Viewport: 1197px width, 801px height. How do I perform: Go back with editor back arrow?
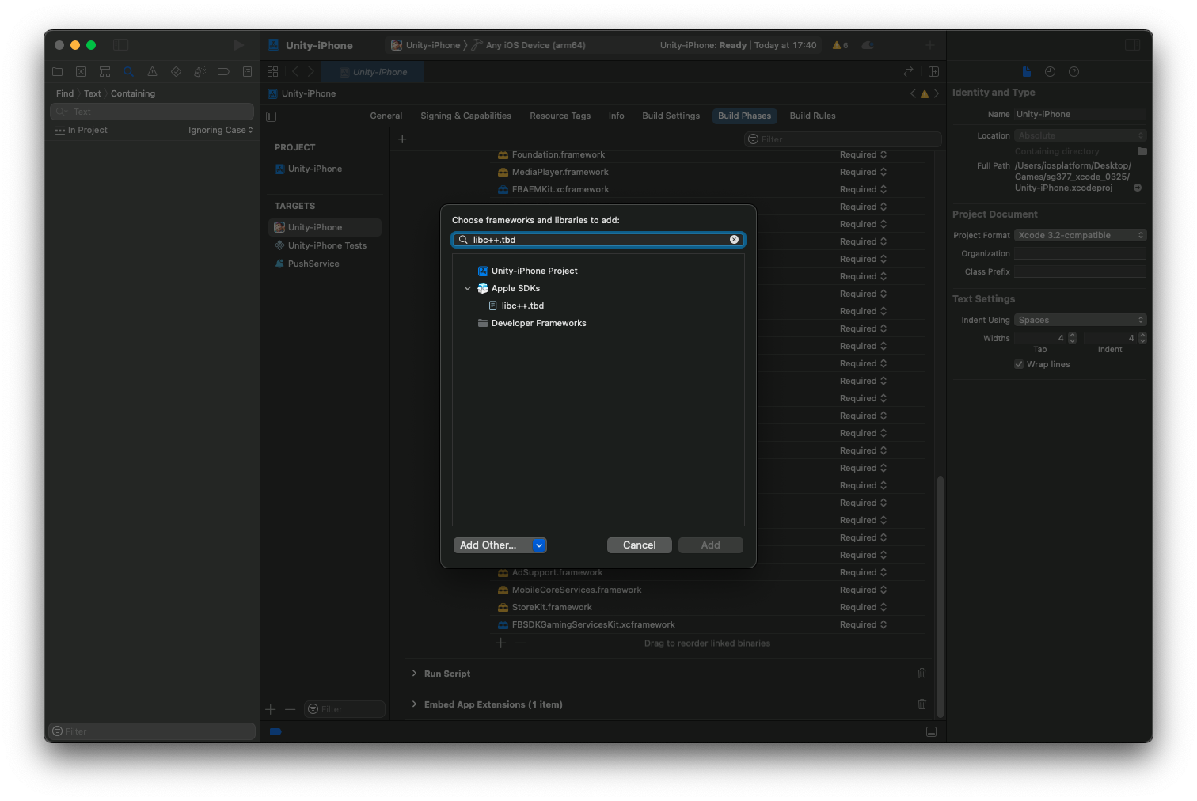pyautogui.click(x=295, y=71)
